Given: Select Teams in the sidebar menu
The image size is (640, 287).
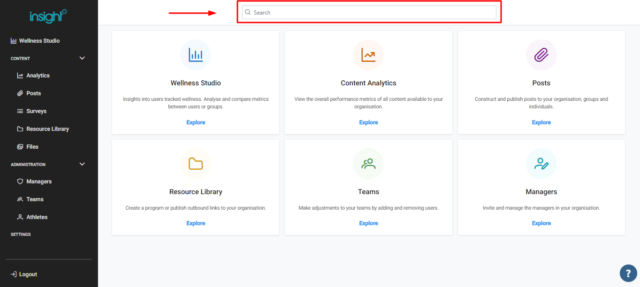Looking at the screenshot, I should coord(35,199).
